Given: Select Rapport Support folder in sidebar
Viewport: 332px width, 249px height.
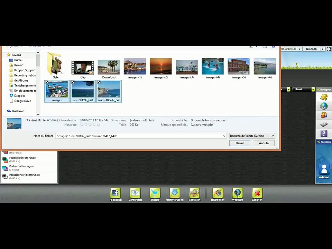Looking at the screenshot, I should 22,70.
